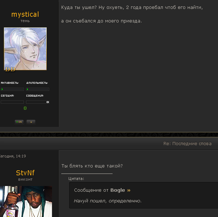Click the Длительность progress bar

click(37, 89)
